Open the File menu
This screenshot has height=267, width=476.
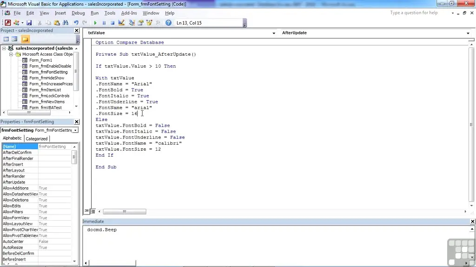click(17, 13)
